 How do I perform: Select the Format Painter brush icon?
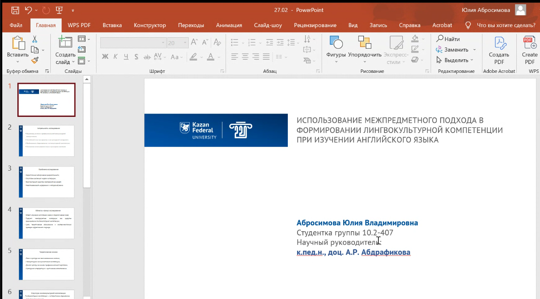pyautogui.click(x=35, y=61)
